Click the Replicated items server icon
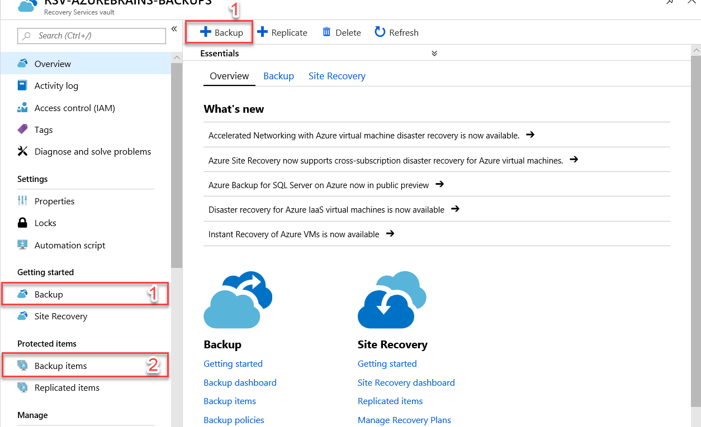 pos(22,387)
